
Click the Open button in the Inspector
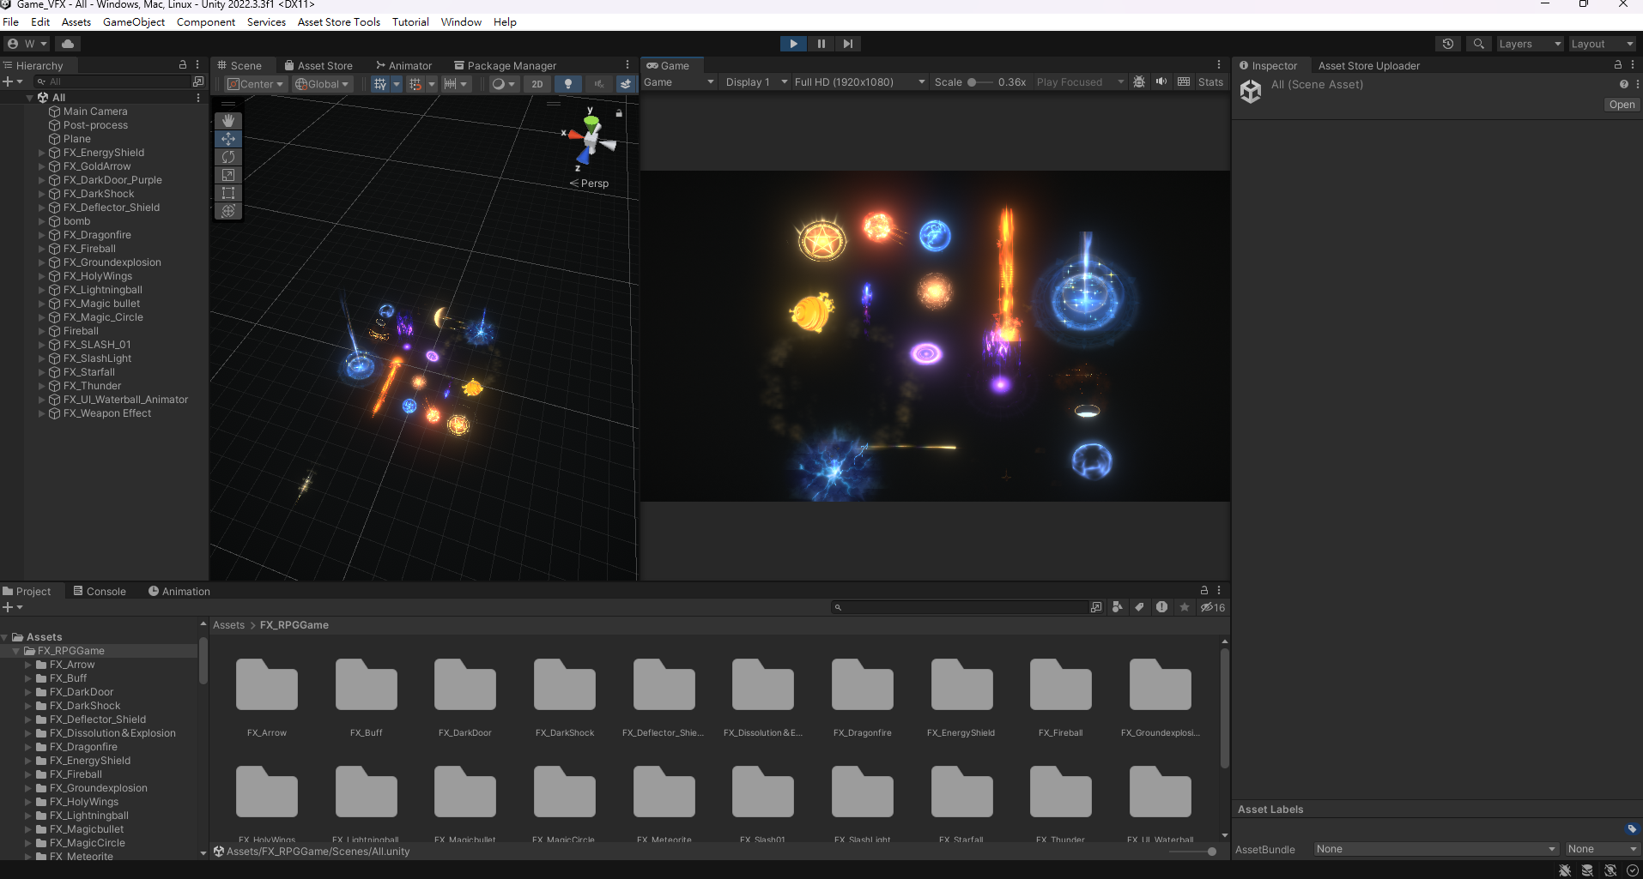pyautogui.click(x=1622, y=104)
